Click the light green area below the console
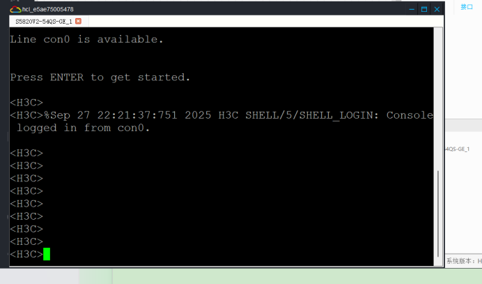 coord(295,276)
